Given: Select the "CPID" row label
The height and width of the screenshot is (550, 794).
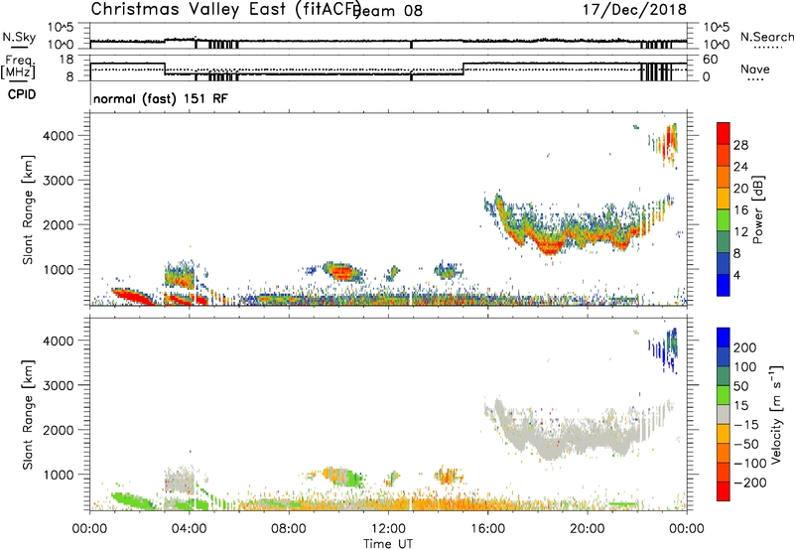Looking at the screenshot, I should coord(22,94).
